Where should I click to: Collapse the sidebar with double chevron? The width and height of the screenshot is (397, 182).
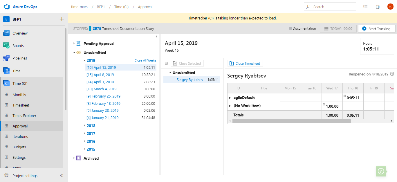(62, 176)
